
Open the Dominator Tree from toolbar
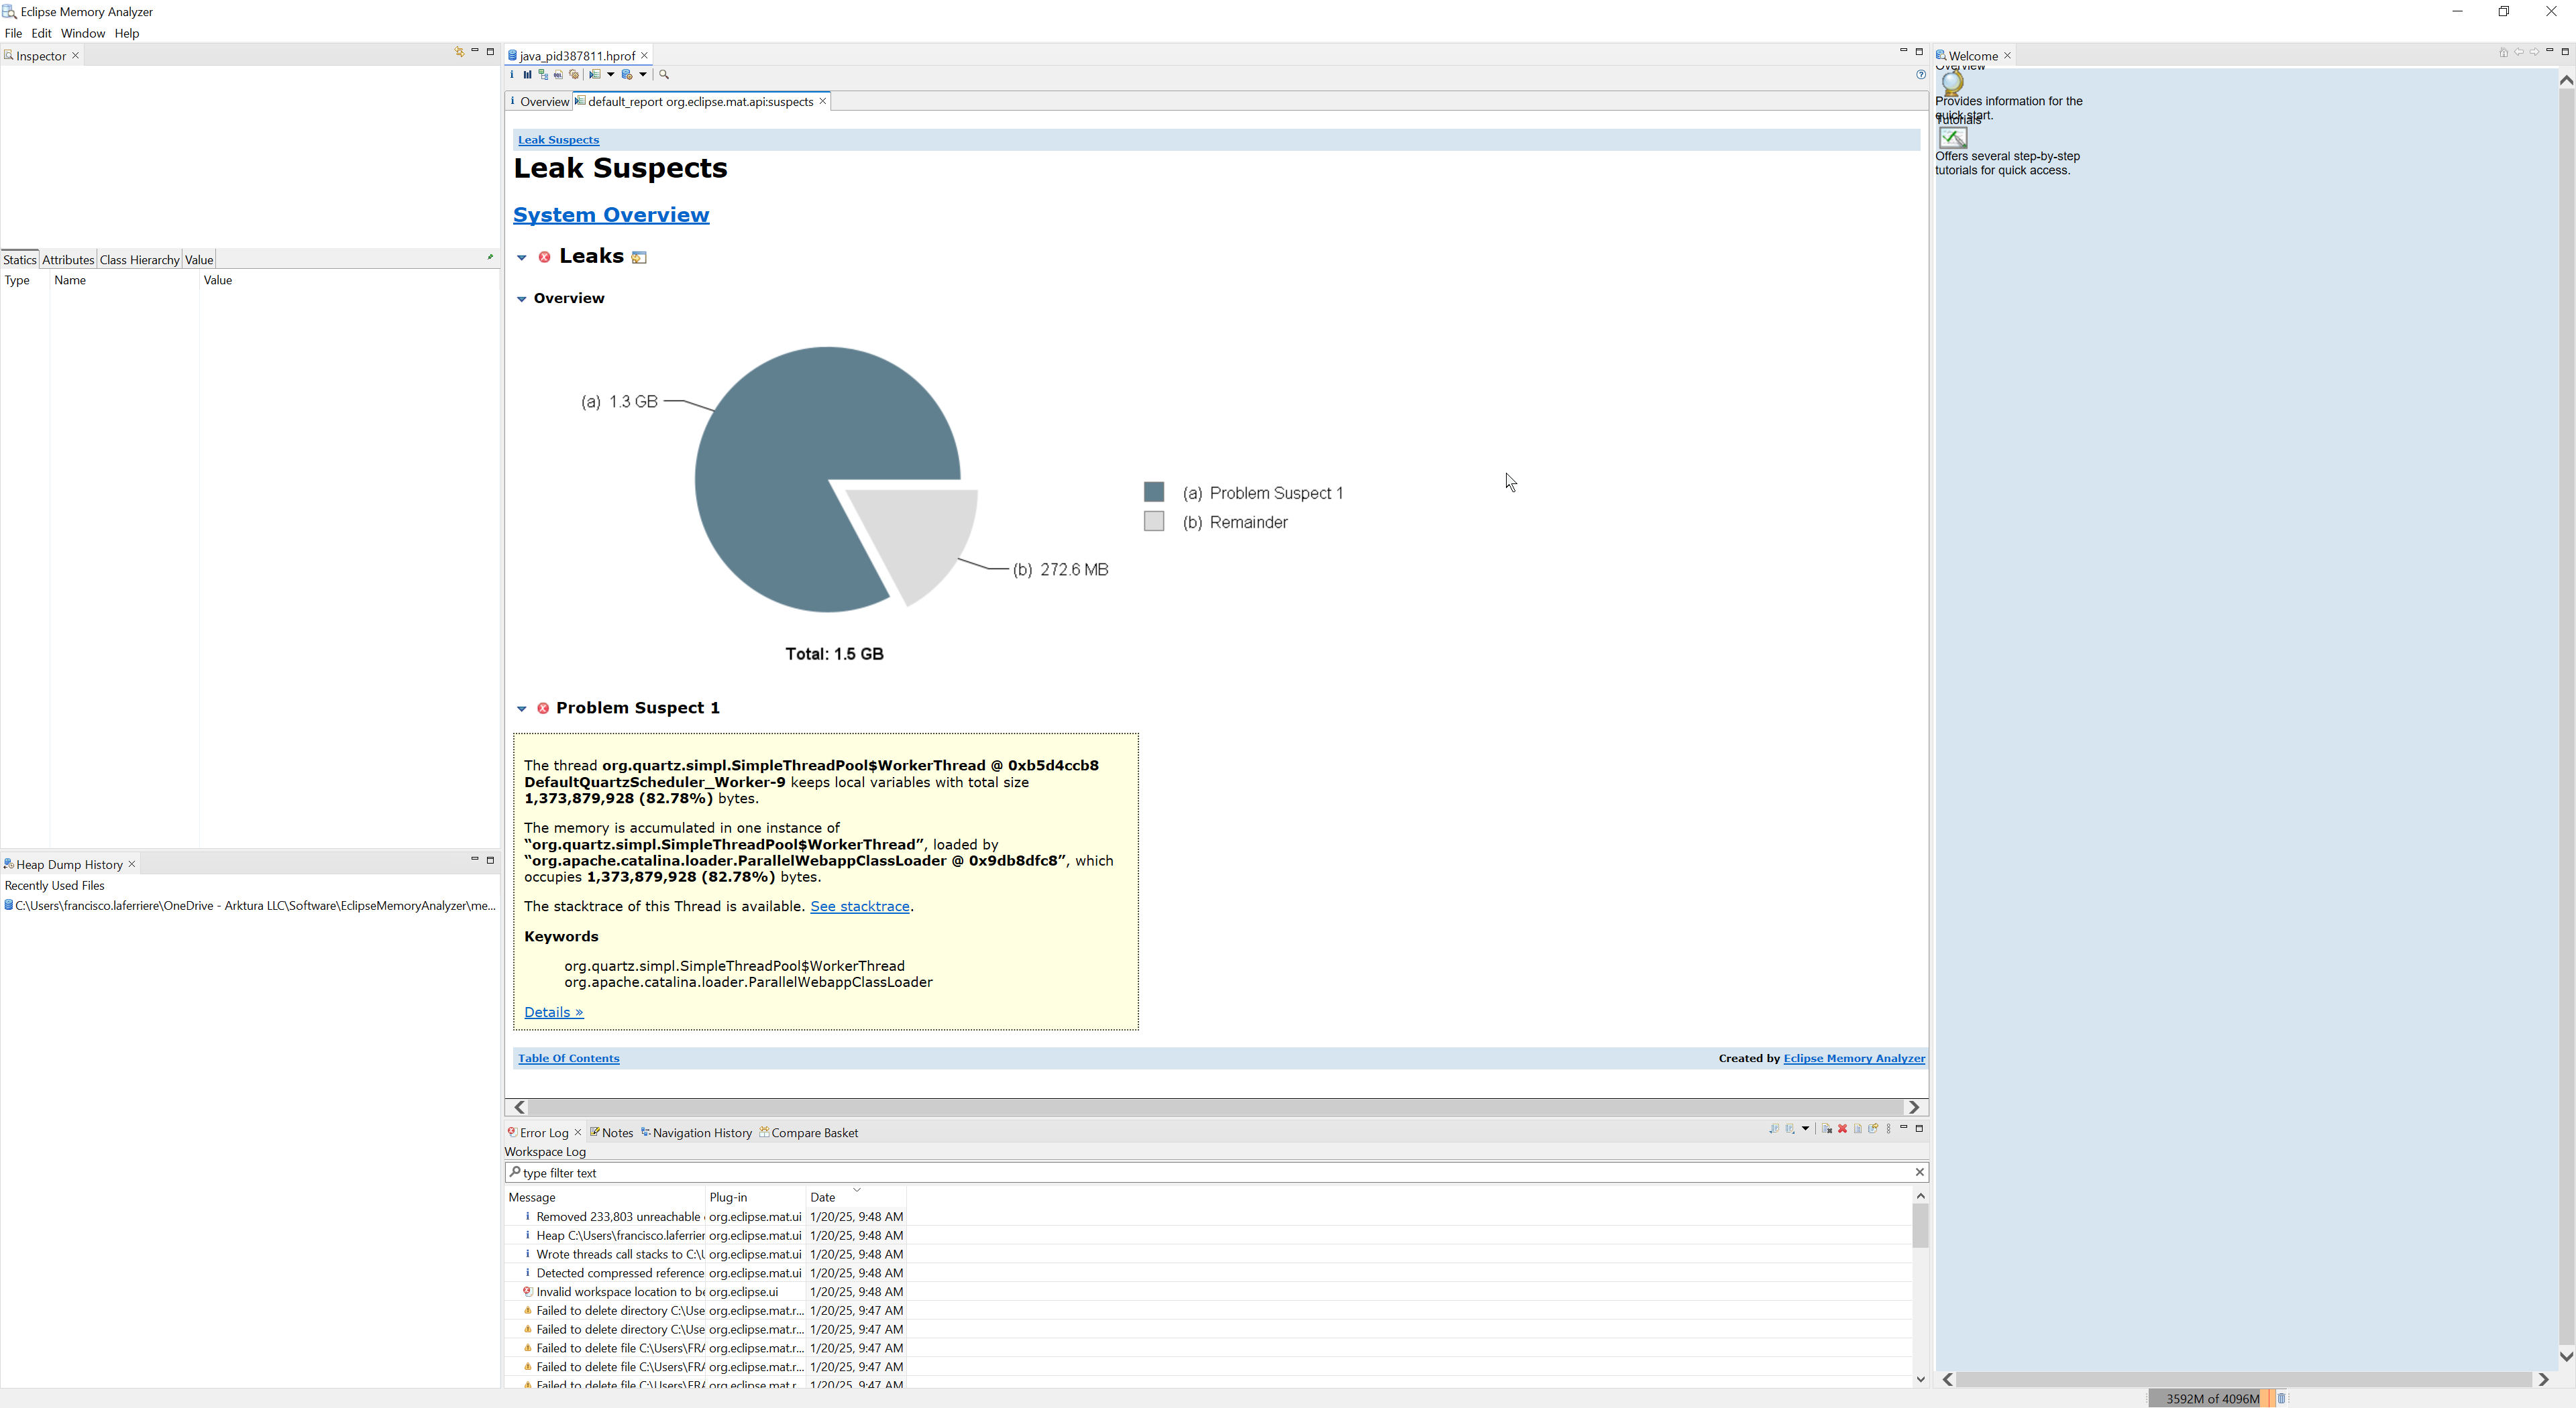coord(544,74)
